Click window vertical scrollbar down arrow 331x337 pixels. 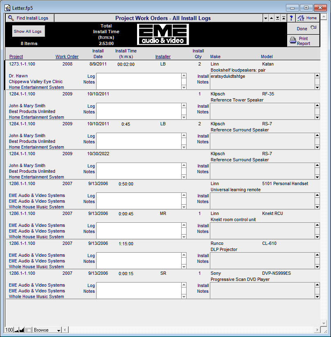point(324,323)
